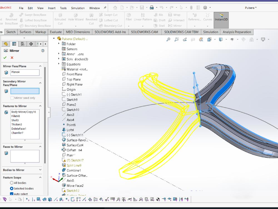
Task: Collapse the Mirror Face/Plane section
Action: [x=40, y=66]
